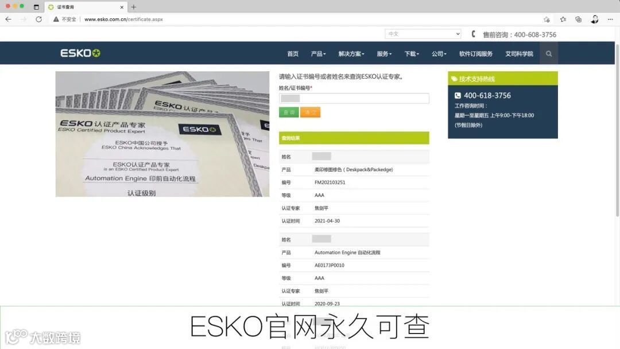Open the 中文 language dropdown
The image size is (620, 349).
tap(423, 34)
